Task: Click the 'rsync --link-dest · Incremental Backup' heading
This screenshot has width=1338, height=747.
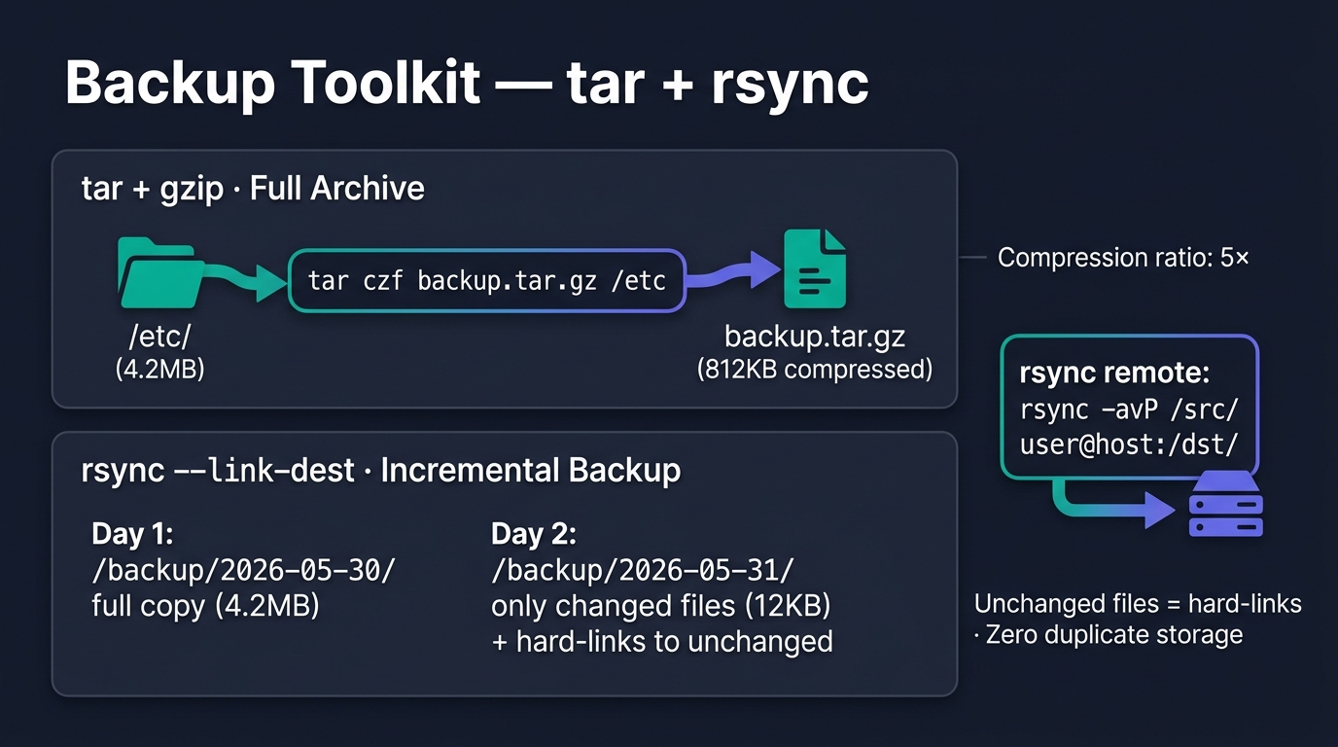Action: pos(381,471)
